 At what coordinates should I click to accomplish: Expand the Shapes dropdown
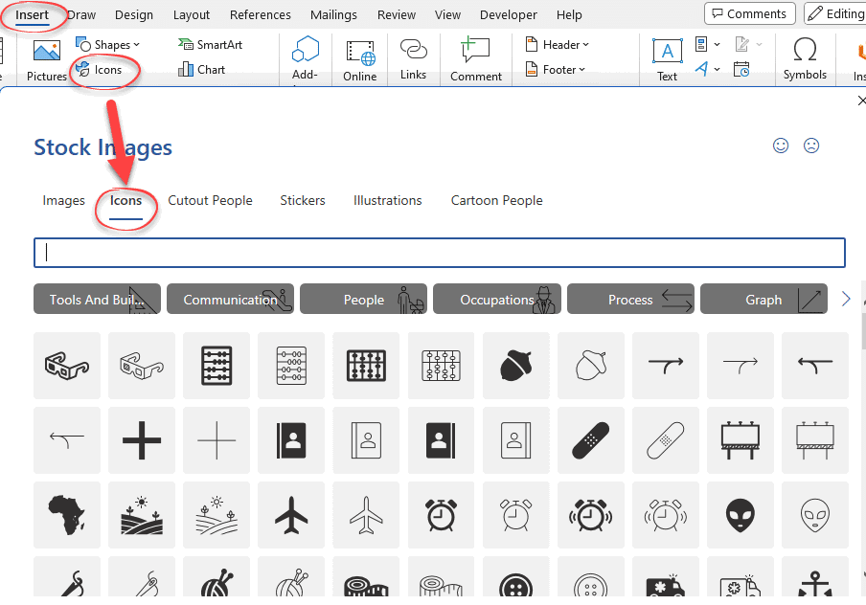(x=108, y=45)
